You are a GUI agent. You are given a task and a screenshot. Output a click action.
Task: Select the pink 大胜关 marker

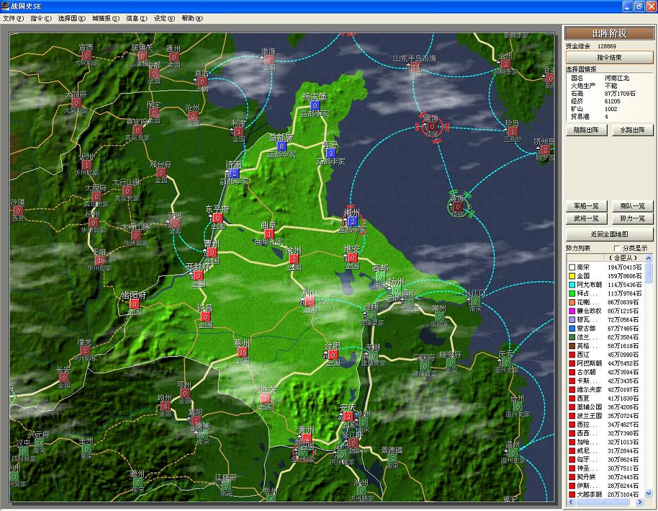click(x=265, y=398)
